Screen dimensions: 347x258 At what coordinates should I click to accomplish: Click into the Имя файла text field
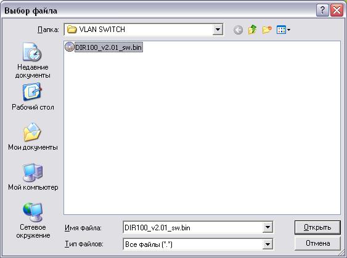tap(193, 227)
